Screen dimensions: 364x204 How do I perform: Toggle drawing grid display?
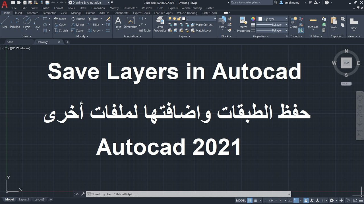(250, 200)
